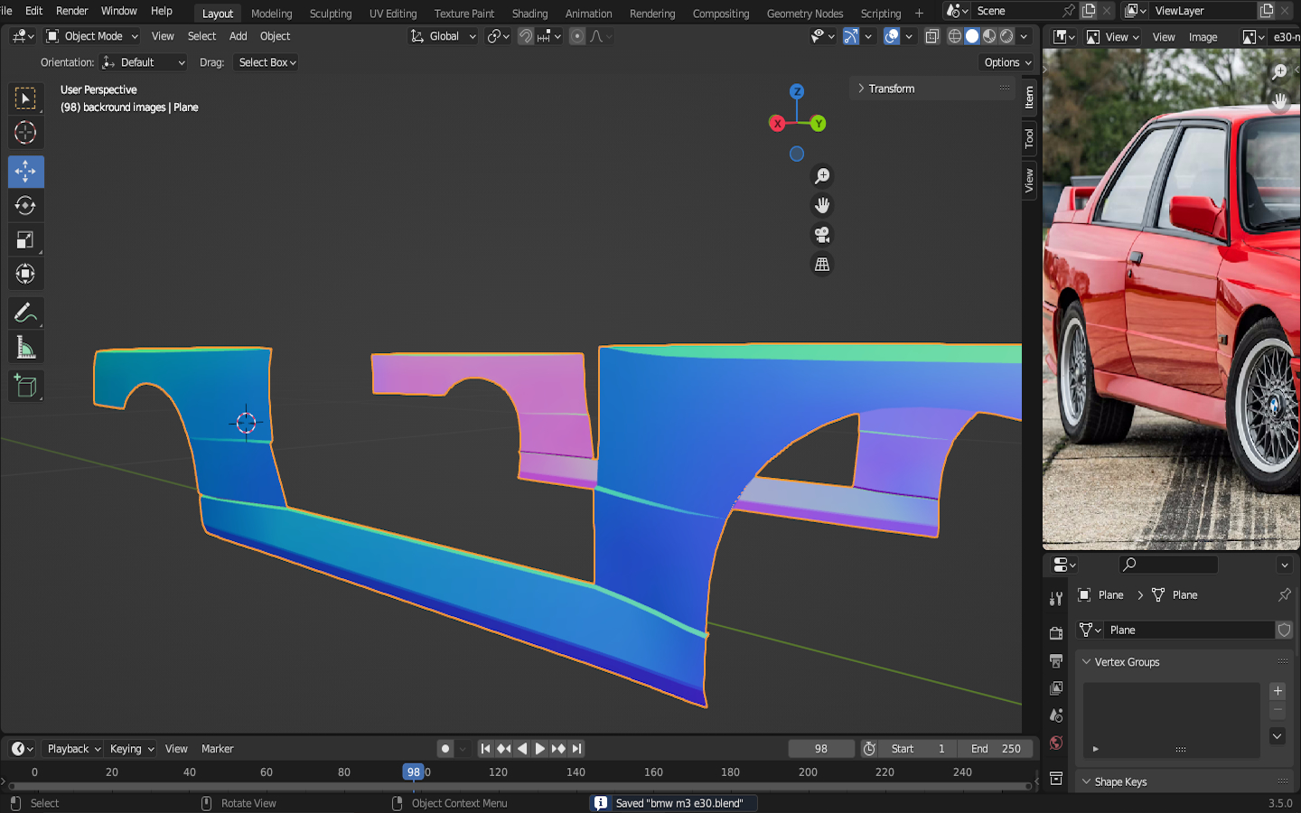Open the shading options dropdown arrow
Image resolution: width=1301 pixels, height=813 pixels.
pos(1024,36)
